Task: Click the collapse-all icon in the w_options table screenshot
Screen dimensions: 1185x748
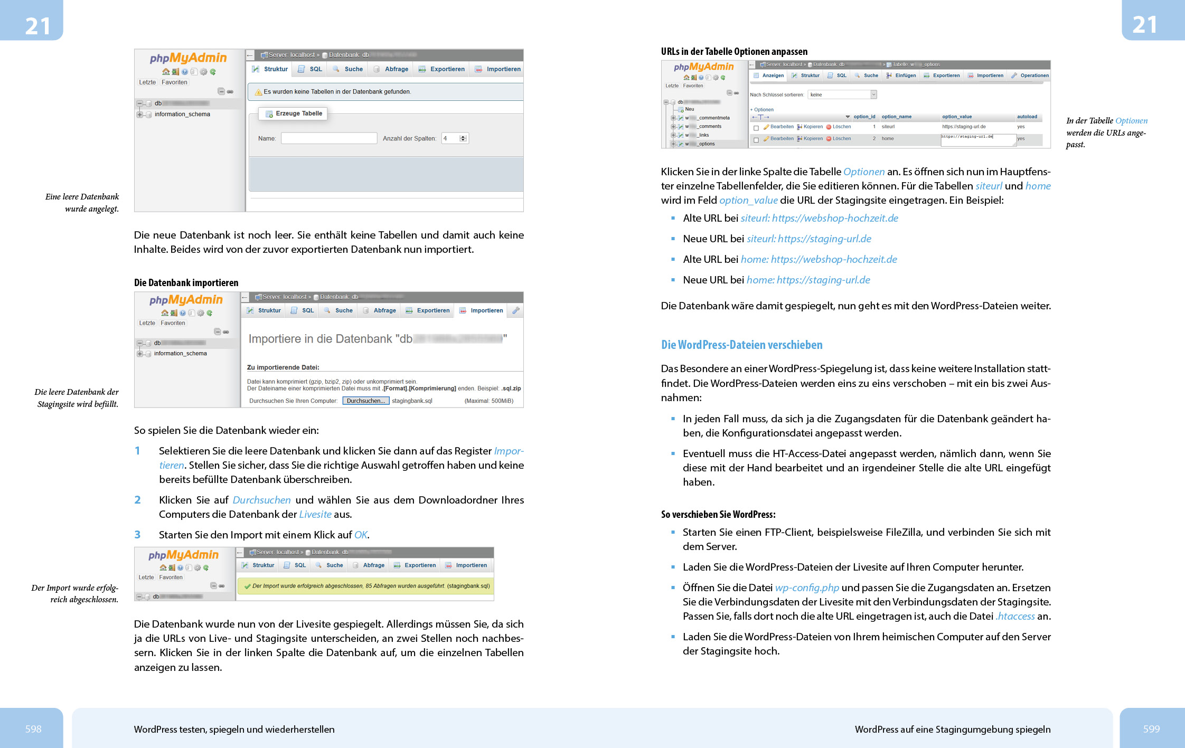Action: [x=729, y=93]
